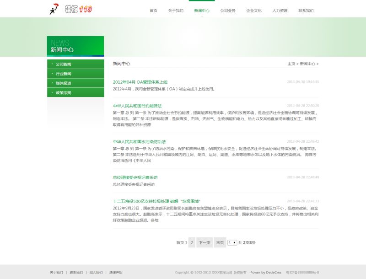Open footer link 关于我们
The image size is (366, 279).
56,272
